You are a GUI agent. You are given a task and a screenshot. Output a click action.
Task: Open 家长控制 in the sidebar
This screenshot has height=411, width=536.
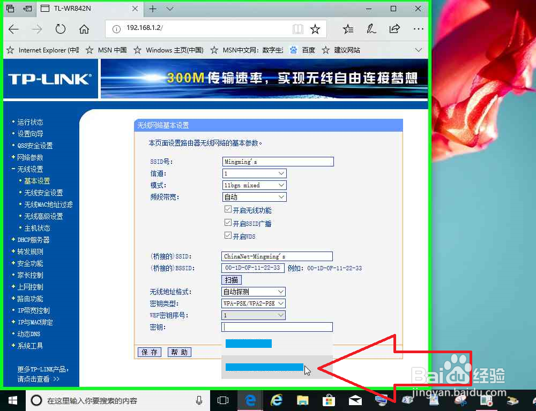pos(30,275)
